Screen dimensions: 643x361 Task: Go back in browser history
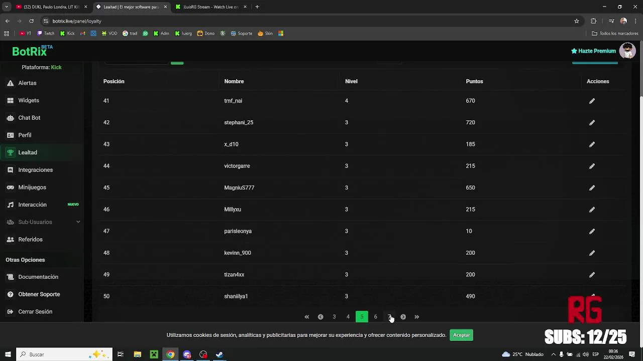click(7, 21)
